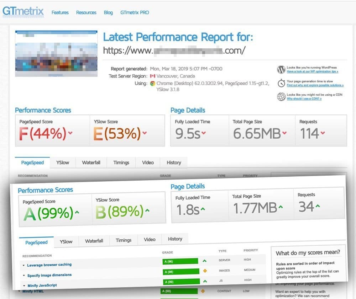Image resolution: width=356 pixels, height=299 pixels.
Task: Expand the Minify JavaScript arrow
Action: 24,286
